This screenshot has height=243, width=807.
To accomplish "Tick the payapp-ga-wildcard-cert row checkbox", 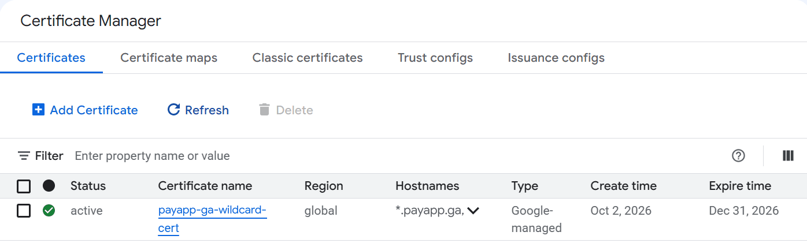I will click(x=24, y=211).
